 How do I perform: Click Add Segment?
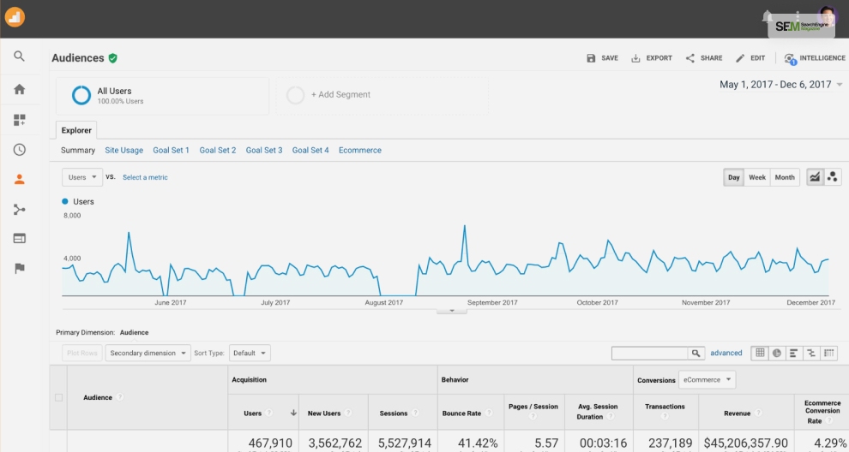382,95
